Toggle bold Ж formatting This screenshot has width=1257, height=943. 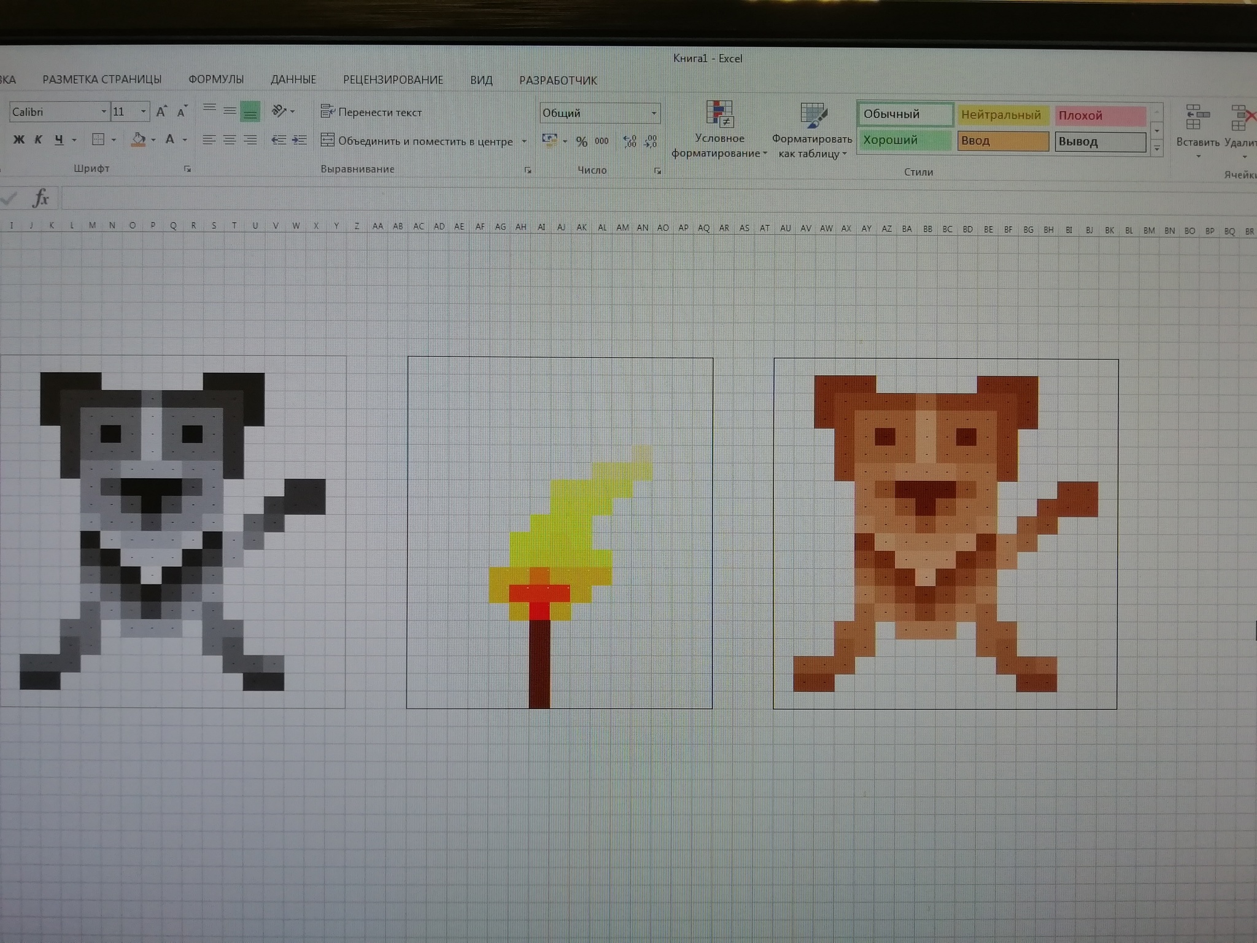point(19,139)
